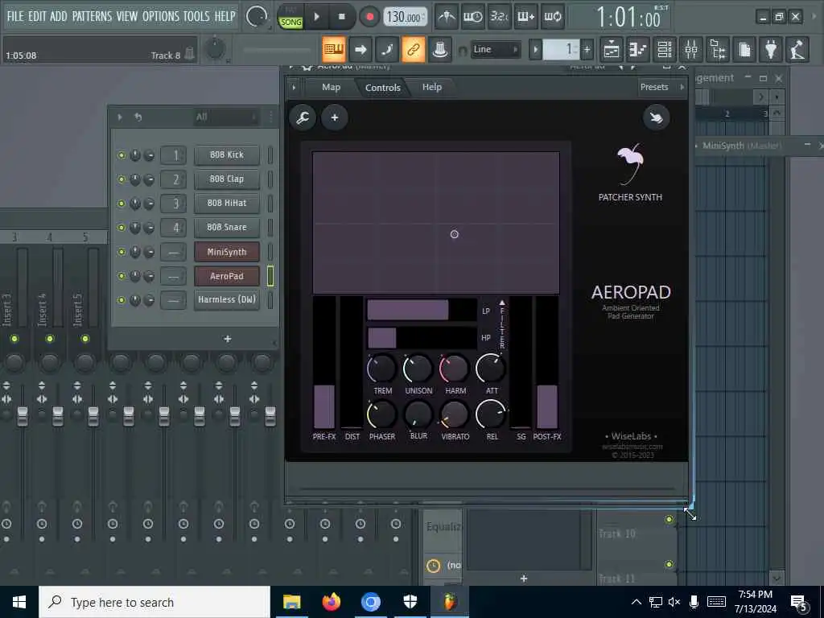Toggle typing keyboard to piano icon
824x618 pixels.
[334, 49]
